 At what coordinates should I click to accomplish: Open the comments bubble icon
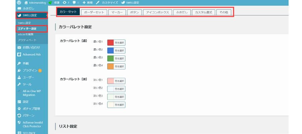click(73, 2)
